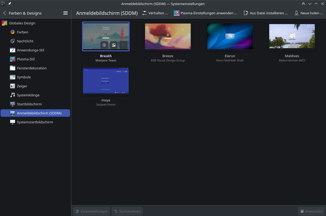The width and height of the screenshot is (326, 216).
Task: Click the 'KDE Visual Design Group' author text
Action: tap(168, 60)
